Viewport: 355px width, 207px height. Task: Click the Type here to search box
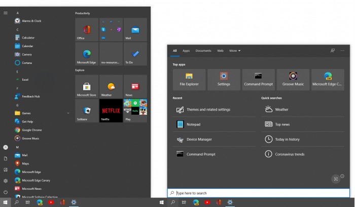[258, 193]
